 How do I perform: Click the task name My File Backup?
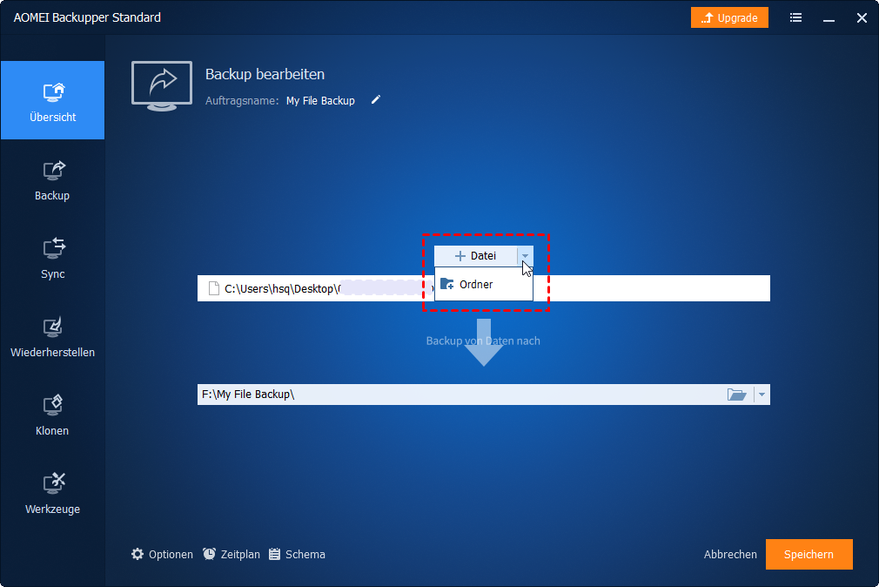(x=320, y=100)
